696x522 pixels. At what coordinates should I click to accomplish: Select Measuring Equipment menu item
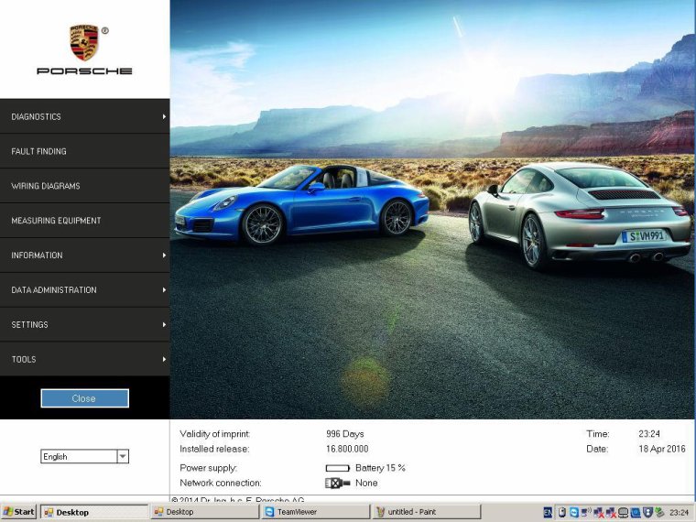(x=56, y=221)
